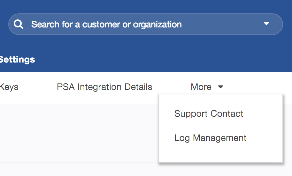Click the More tab label
The image size is (292, 176).
coord(201,87)
